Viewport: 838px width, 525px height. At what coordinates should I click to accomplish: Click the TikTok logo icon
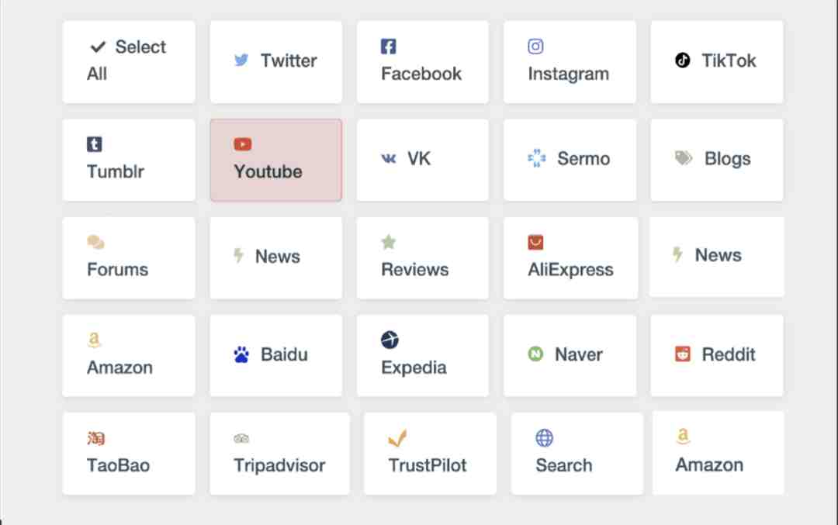pyautogui.click(x=683, y=60)
